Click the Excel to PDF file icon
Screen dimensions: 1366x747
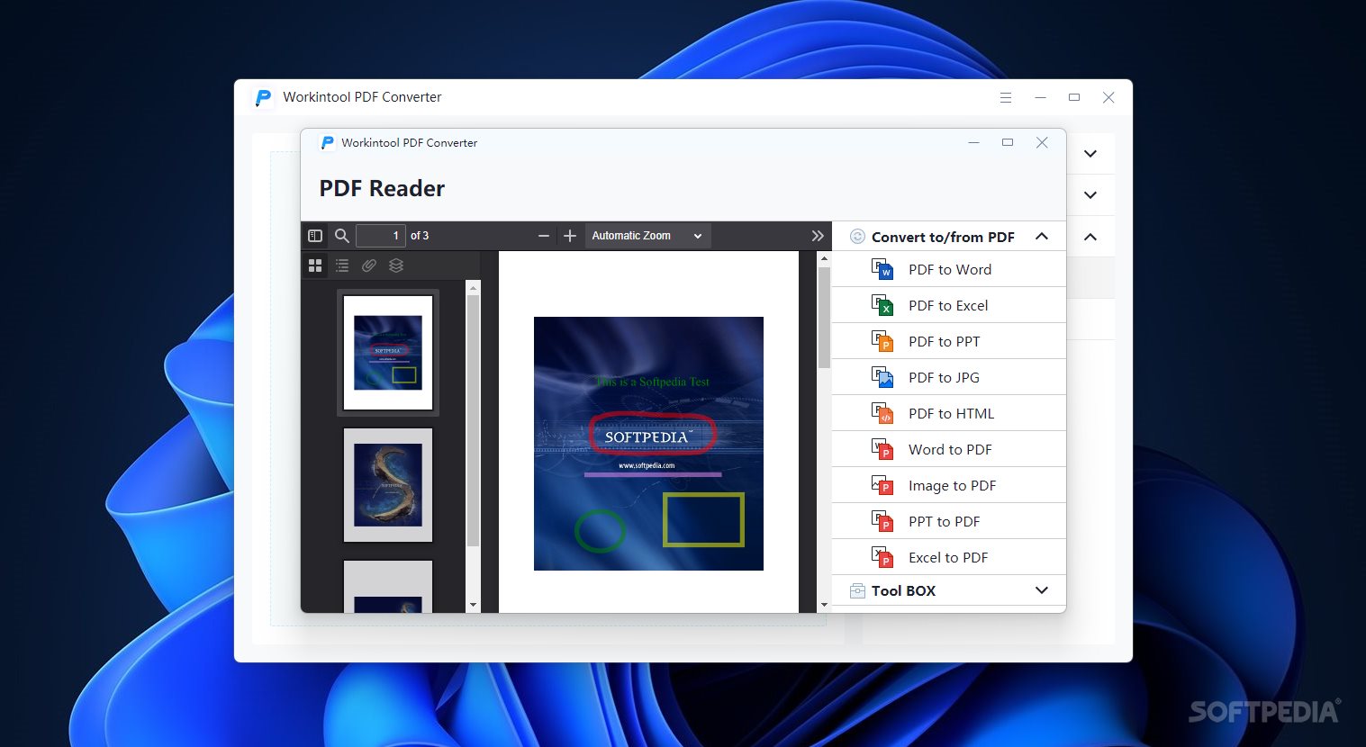point(882,557)
